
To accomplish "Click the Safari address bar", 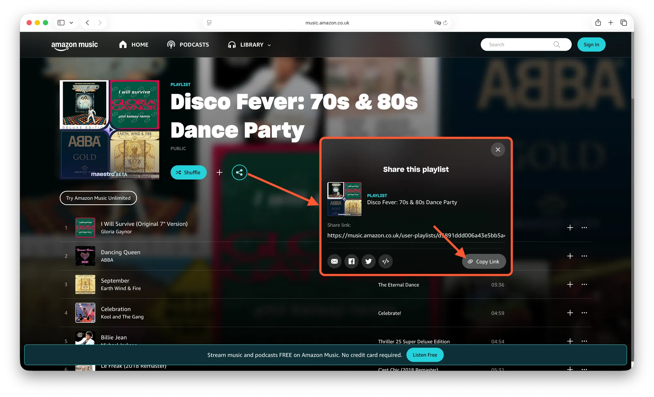I will tap(327, 23).
